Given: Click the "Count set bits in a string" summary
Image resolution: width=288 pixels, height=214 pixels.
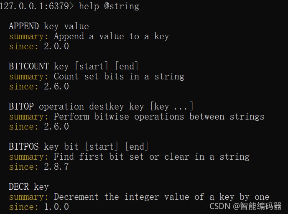Looking at the screenshot, I should [x=119, y=76].
